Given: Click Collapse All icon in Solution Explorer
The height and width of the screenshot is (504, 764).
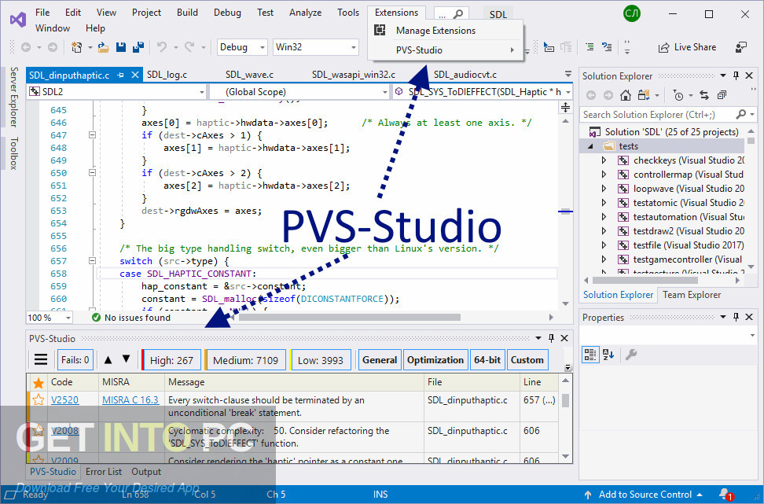Looking at the screenshot, I should 722,95.
